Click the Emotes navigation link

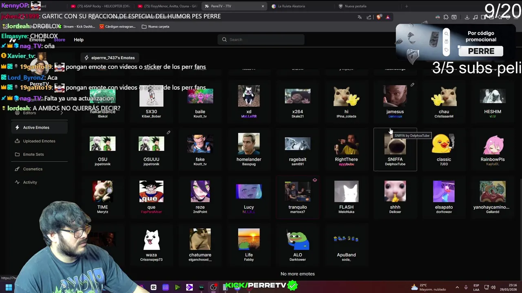point(37,39)
